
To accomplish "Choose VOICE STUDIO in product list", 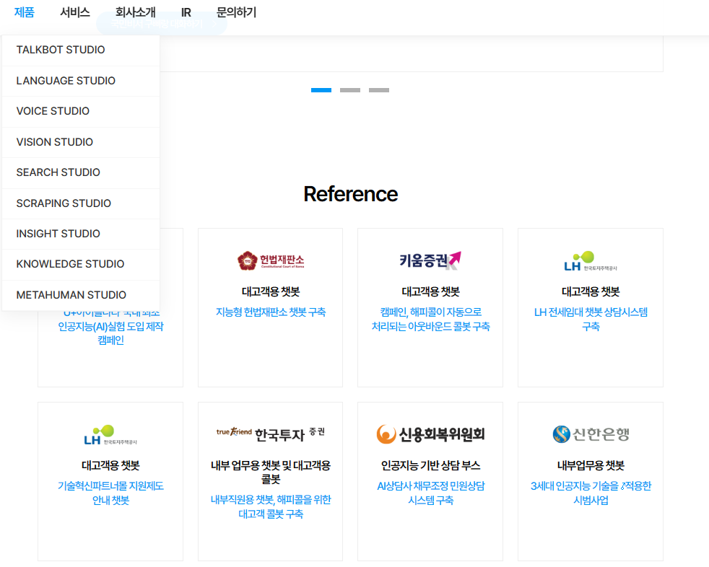I will point(81,111).
